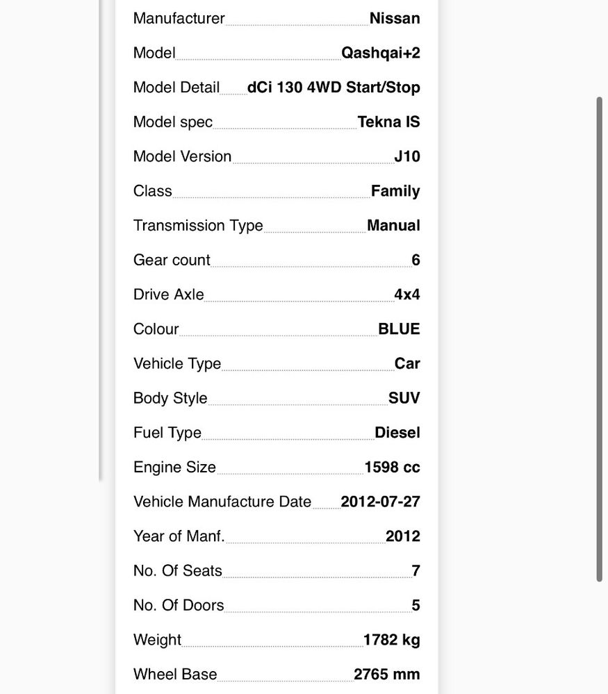
Task: Click the 'Wheel Base' label
Action: [175, 674]
